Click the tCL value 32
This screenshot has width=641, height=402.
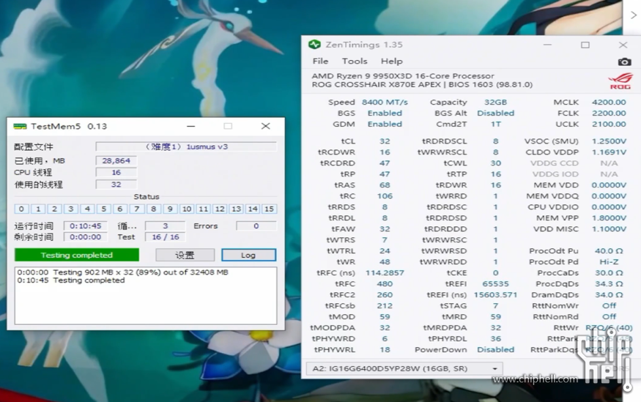[385, 141]
